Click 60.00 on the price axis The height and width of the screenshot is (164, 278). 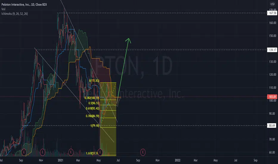272,152
